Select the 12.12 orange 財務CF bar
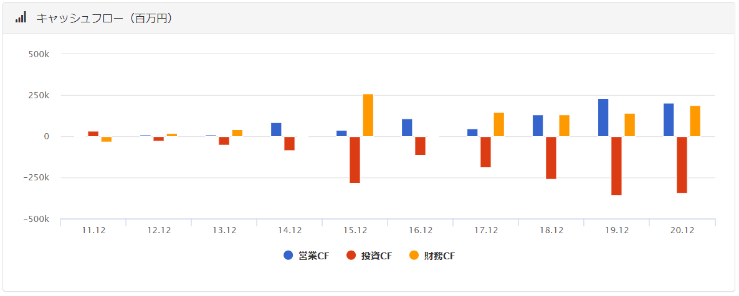 point(171,135)
